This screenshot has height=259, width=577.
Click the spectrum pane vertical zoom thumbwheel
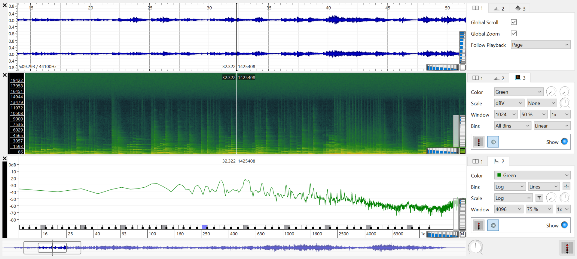click(x=463, y=215)
